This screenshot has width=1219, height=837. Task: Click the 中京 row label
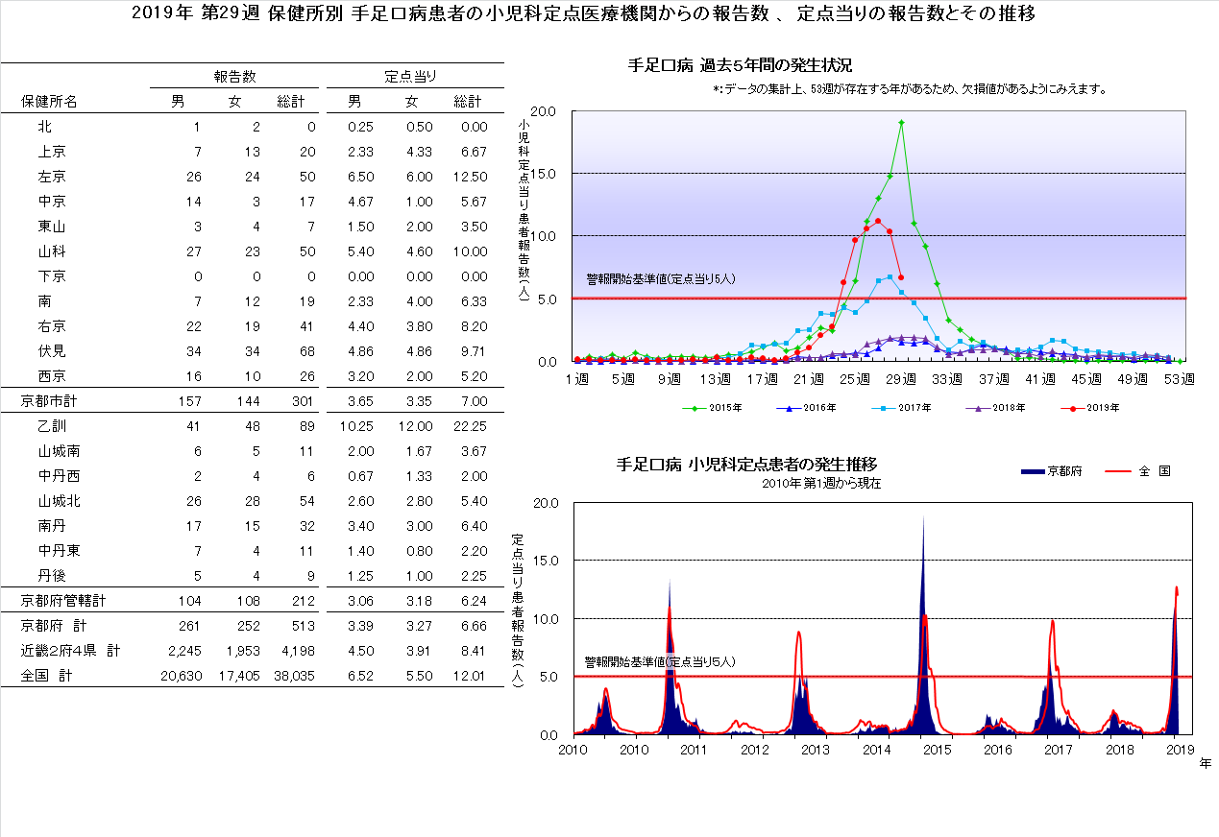(x=52, y=202)
